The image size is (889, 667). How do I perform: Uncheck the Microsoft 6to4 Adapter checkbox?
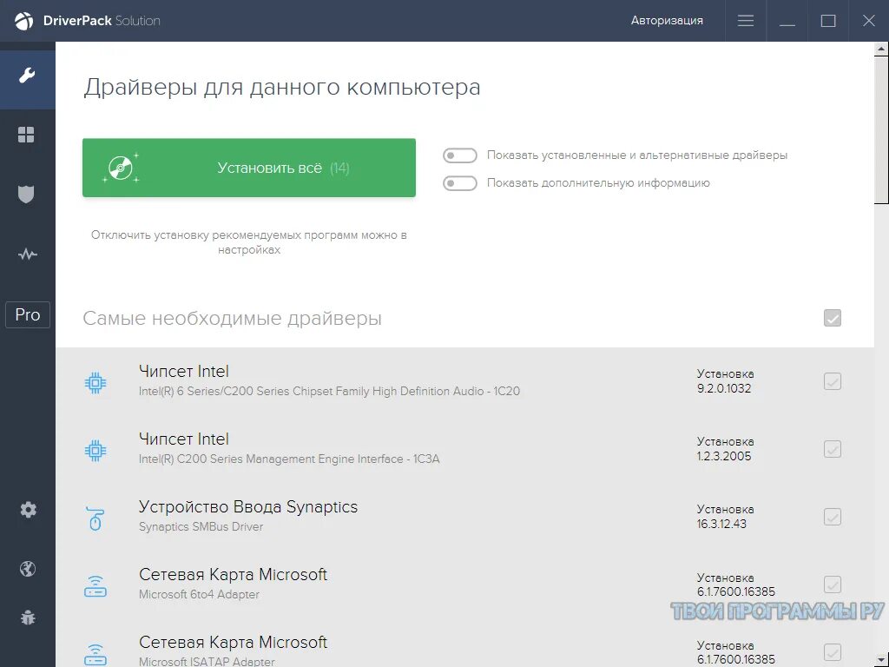coord(833,584)
